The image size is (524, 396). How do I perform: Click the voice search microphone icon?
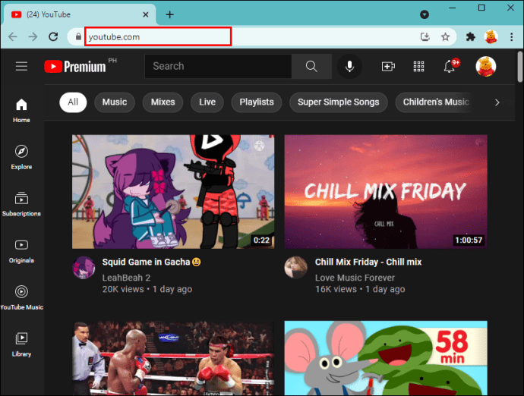pyautogui.click(x=349, y=66)
